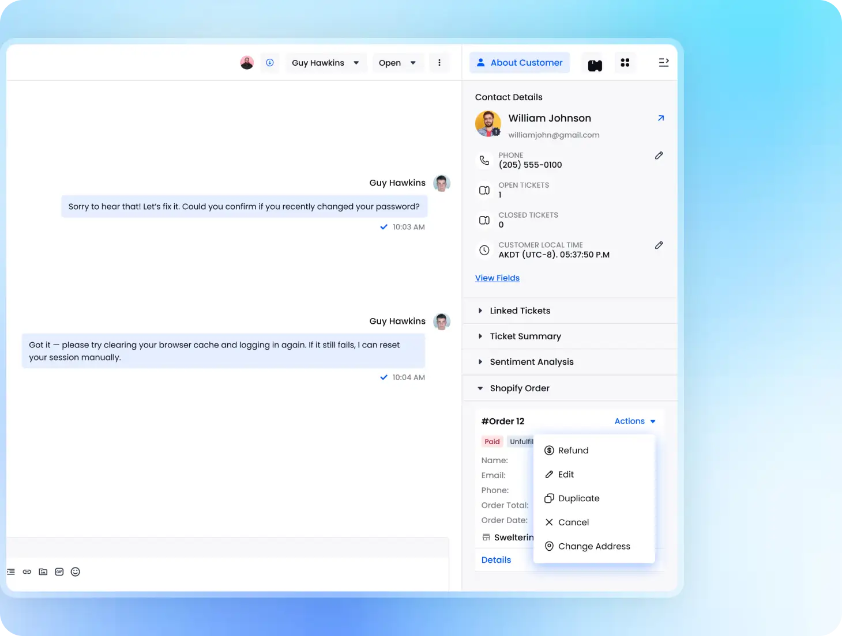Viewport: 842px width, 636px height.
Task: Expand the Linked Tickets section
Action: tap(570, 311)
